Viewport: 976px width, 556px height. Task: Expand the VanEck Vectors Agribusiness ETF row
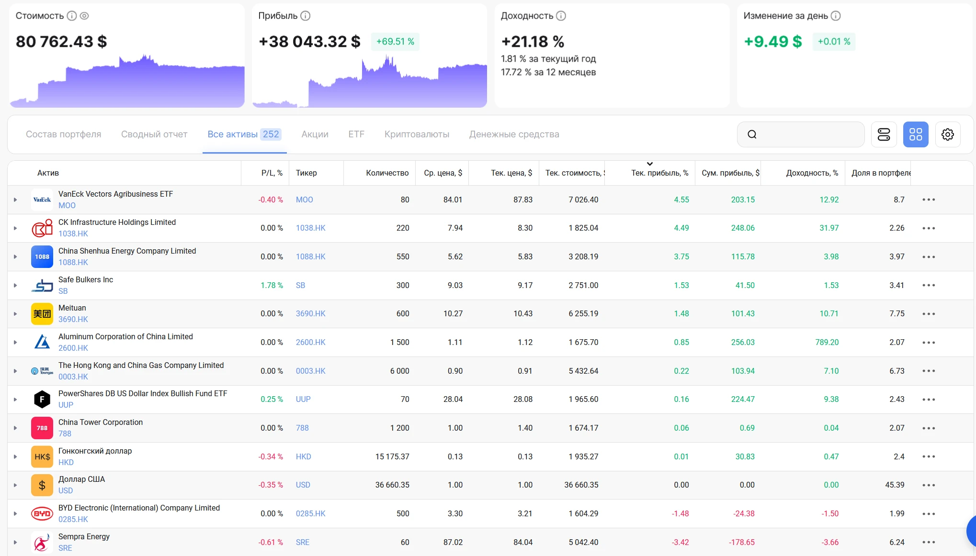coord(15,200)
